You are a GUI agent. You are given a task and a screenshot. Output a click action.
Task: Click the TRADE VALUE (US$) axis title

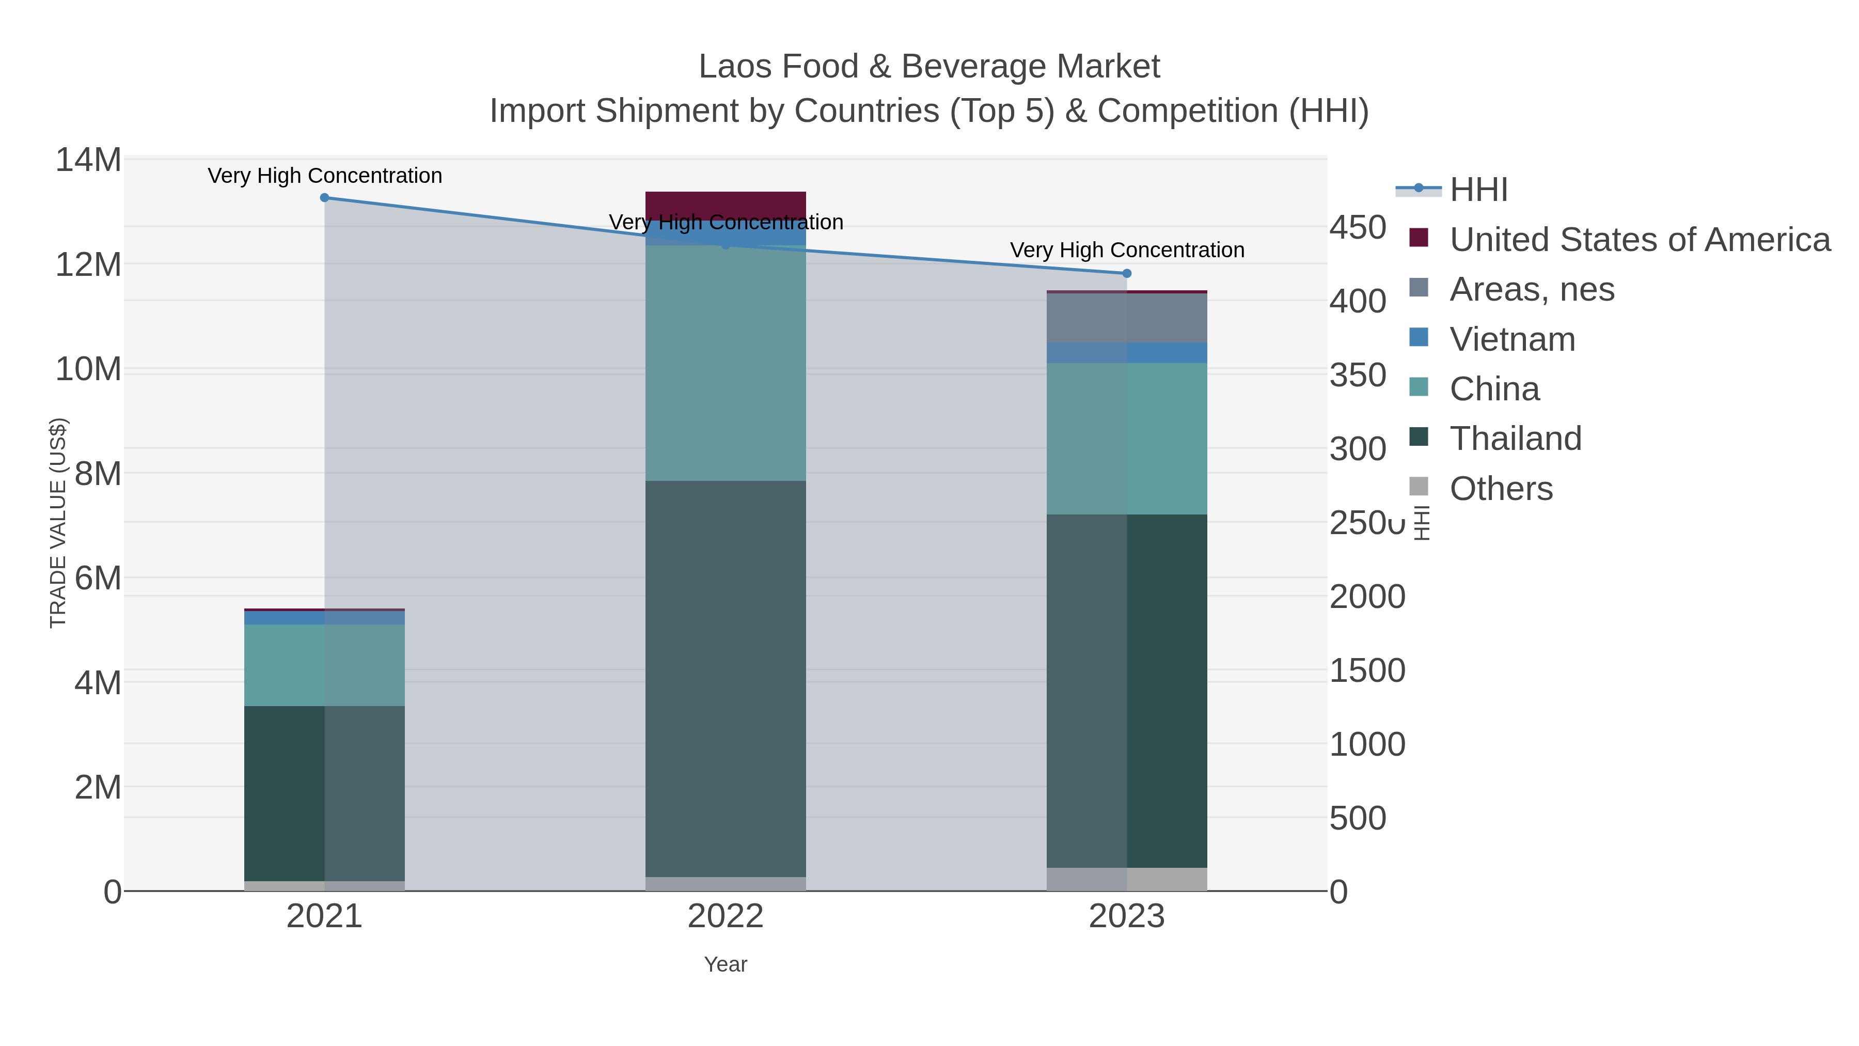[x=58, y=523]
